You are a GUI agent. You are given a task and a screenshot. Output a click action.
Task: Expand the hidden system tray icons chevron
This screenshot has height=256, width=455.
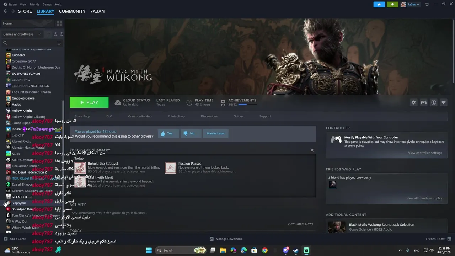pos(400,250)
